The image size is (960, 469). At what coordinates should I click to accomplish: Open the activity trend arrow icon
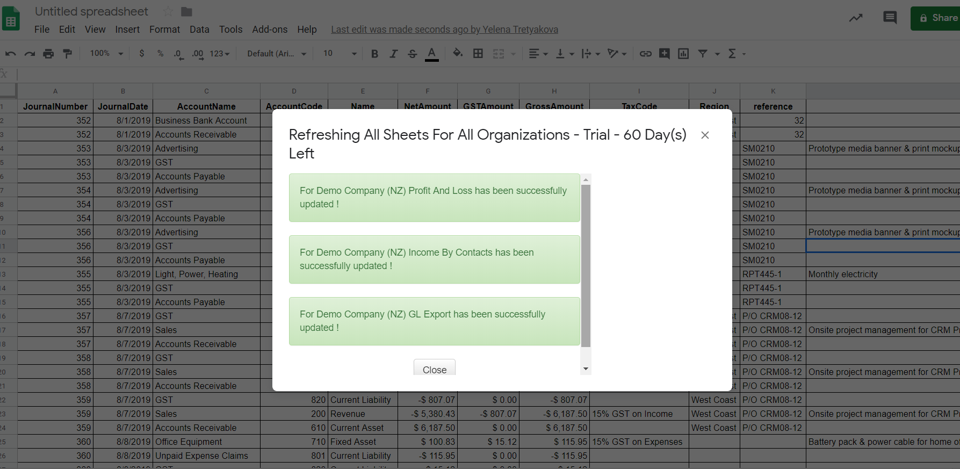tap(856, 18)
